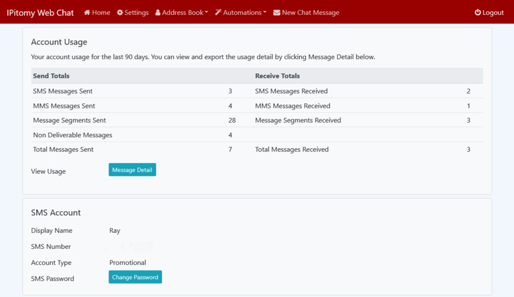Click the Receive Totals column header
This screenshot has width=514, height=297.
tap(277, 76)
